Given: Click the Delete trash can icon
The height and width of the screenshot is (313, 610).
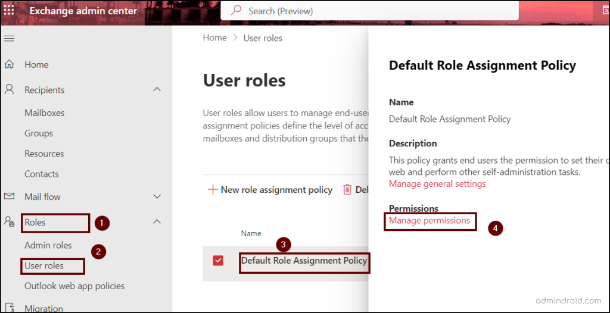Looking at the screenshot, I should 347,189.
